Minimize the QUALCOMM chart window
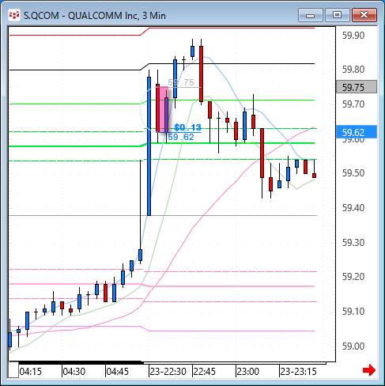This screenshot has height=386, width=385. click(x=311, y=15)
